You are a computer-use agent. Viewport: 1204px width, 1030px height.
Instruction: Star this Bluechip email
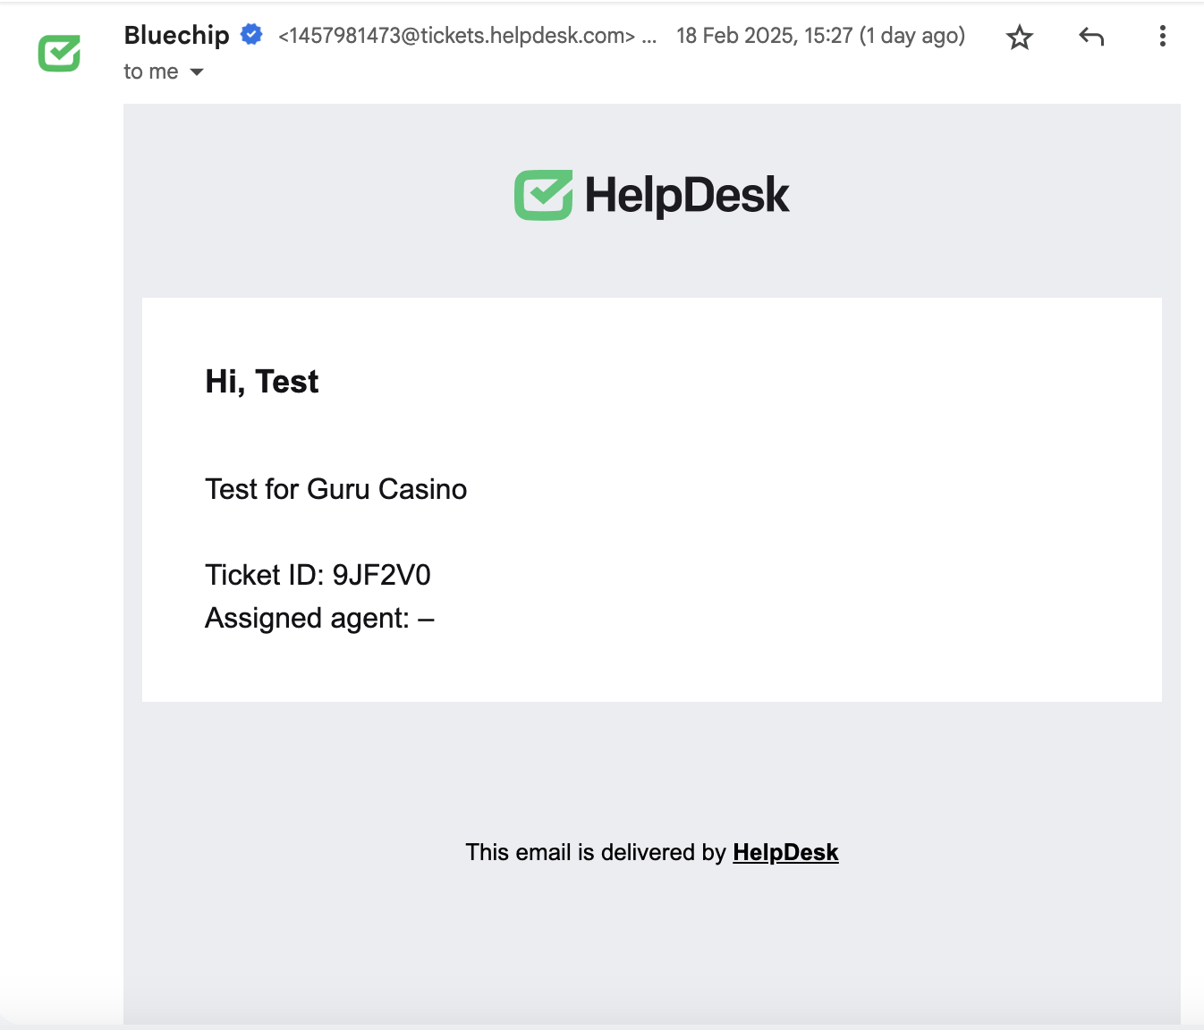pyautogui.click(x=1019, y=38)
